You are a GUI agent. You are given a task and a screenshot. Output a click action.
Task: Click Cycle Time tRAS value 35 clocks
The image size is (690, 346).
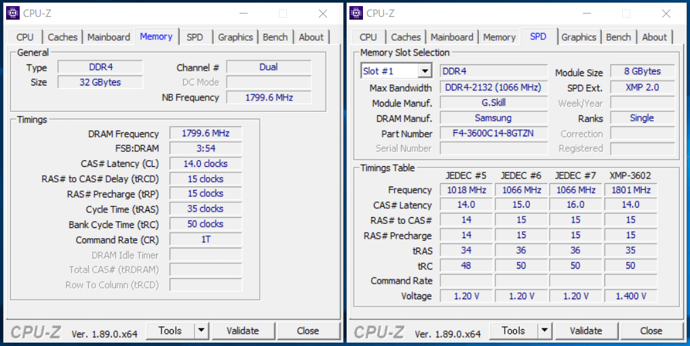[x=206, y=209]
